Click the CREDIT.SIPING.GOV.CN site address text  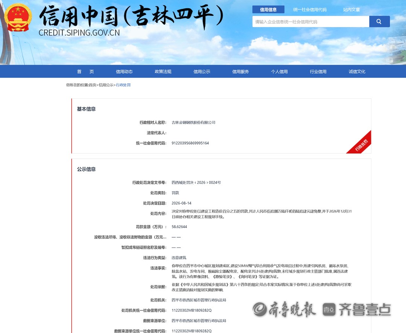coord(79,33)
